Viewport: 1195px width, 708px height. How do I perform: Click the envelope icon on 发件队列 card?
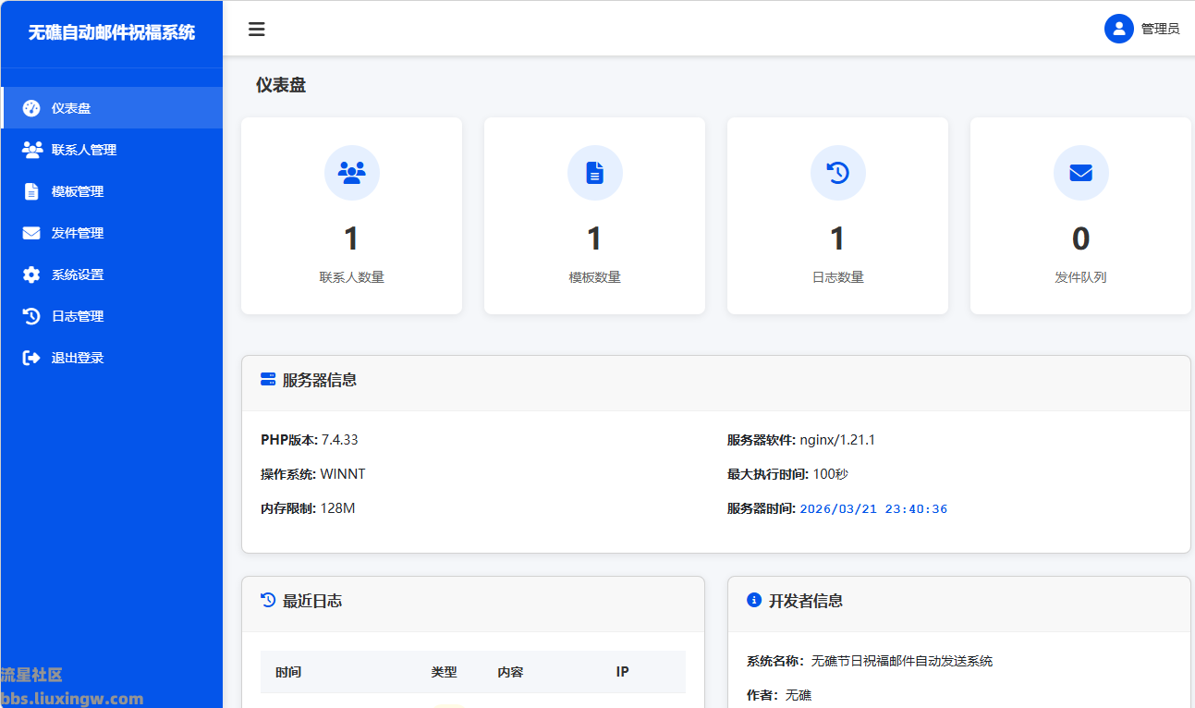(1081, 172)
